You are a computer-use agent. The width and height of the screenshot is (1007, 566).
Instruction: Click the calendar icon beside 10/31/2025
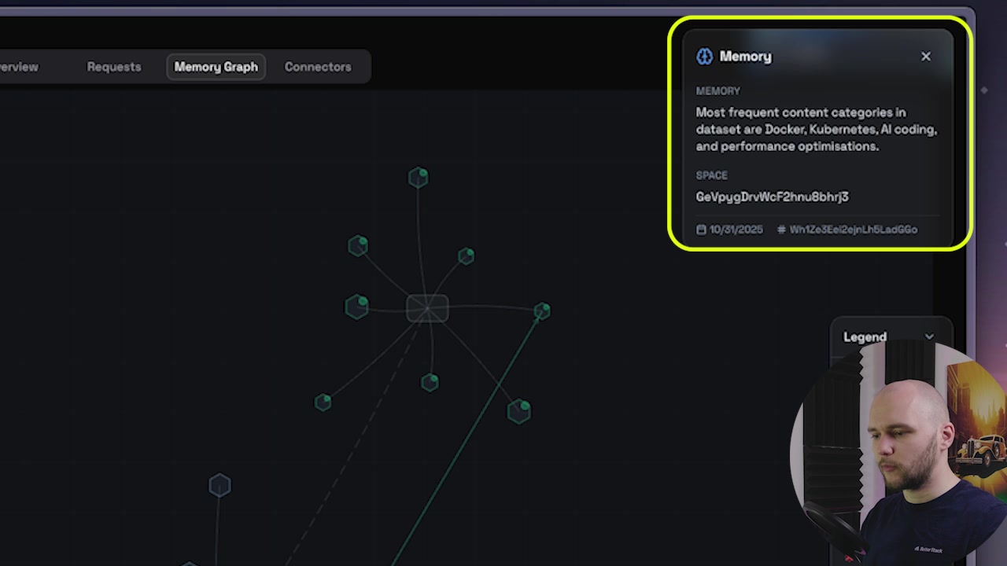click(701, 230)
